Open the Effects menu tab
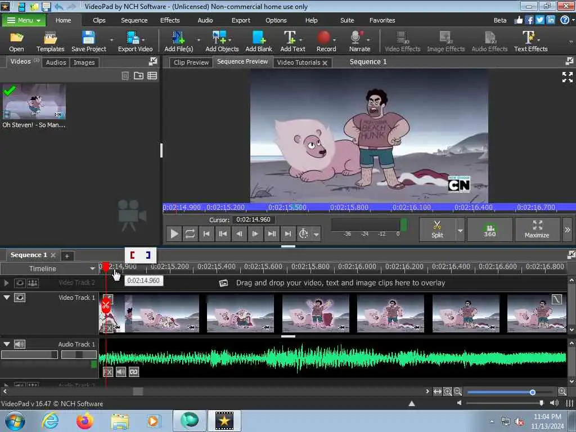This screenshot has height=432, width=576. [x=170, y=20]
